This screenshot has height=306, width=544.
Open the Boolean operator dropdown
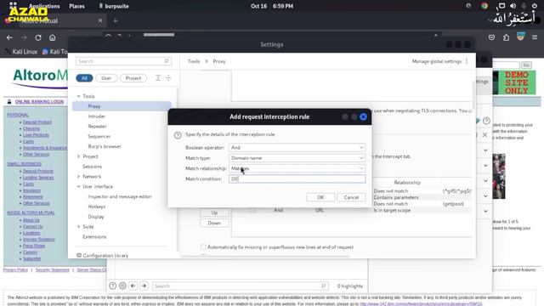pos(297,147)
